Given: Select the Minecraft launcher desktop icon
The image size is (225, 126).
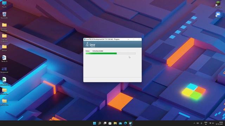Looking at the screenshot, I should tap(218, 4).
